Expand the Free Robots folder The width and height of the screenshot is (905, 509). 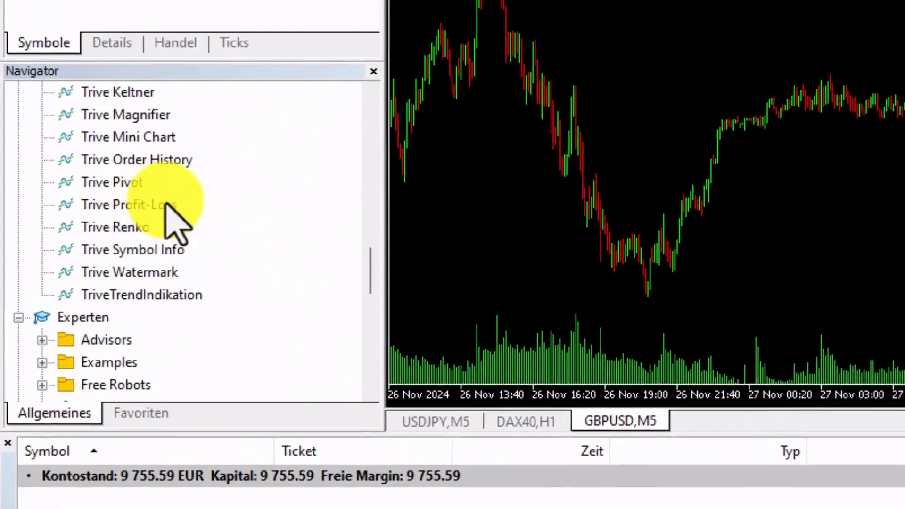point(42,386)
